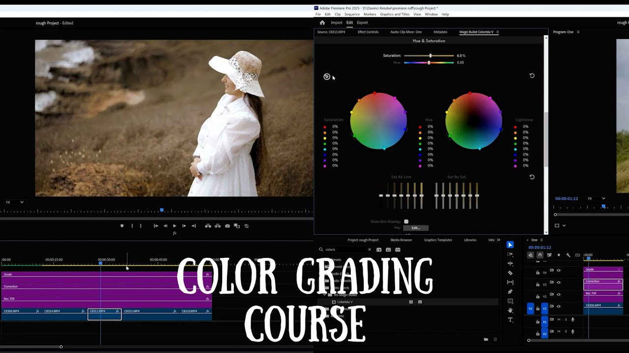The width and height of the screenshot is (629, 353).
Task: Open Program: One panel menu
Action: coord(578,32)
